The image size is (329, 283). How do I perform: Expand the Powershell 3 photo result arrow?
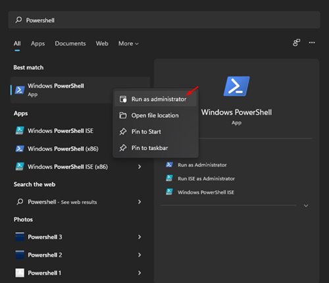[x=139, y=237]
